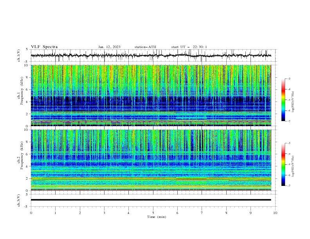The image size is (310, 239).
Task: Select the date text "Jan. 12, 2023"
Action: (109, 47)
